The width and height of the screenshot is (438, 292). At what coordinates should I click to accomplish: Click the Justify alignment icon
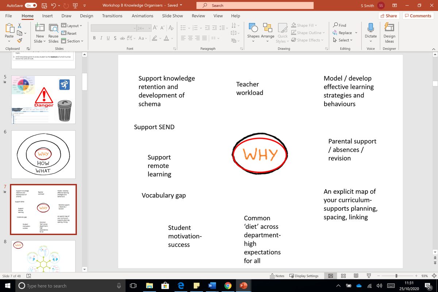204,38
